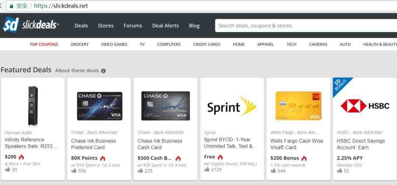Click the Infinity speaker product image

pyautogui.click(x=33, y=106)
